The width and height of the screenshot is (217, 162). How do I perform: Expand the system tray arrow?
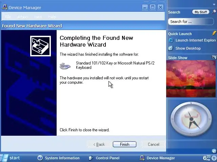(214, 158)
